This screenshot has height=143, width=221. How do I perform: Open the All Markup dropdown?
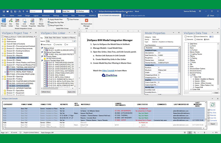coord(83,11)
